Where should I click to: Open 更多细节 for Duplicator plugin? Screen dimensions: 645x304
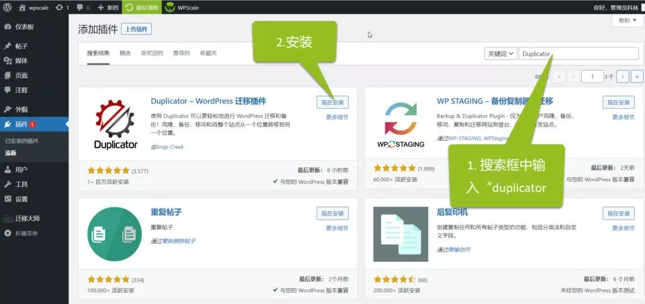(338, 117)
